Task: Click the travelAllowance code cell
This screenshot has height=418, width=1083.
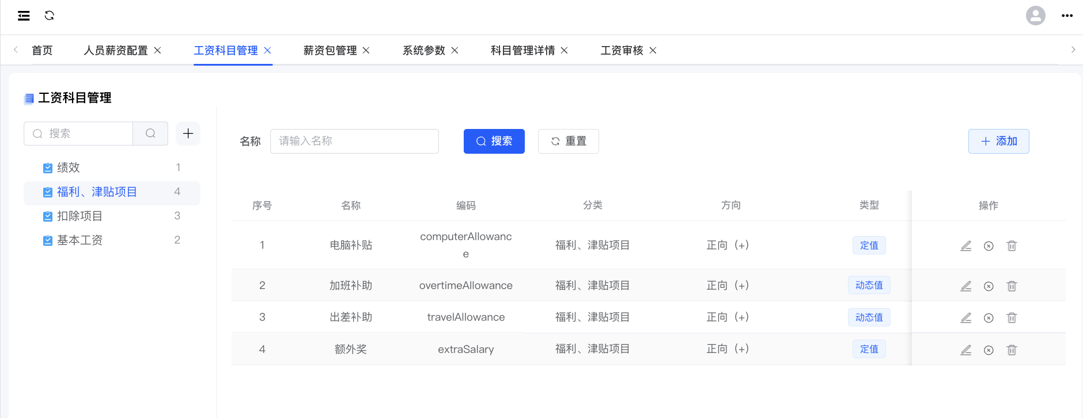Action: [465, 317]
